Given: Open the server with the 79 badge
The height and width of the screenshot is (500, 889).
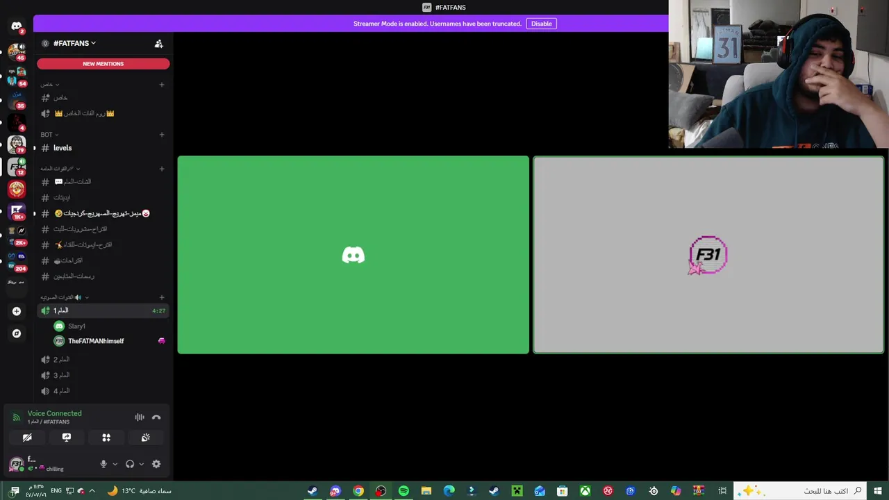Looking at the screenshot, I should [x=16, y=144].
